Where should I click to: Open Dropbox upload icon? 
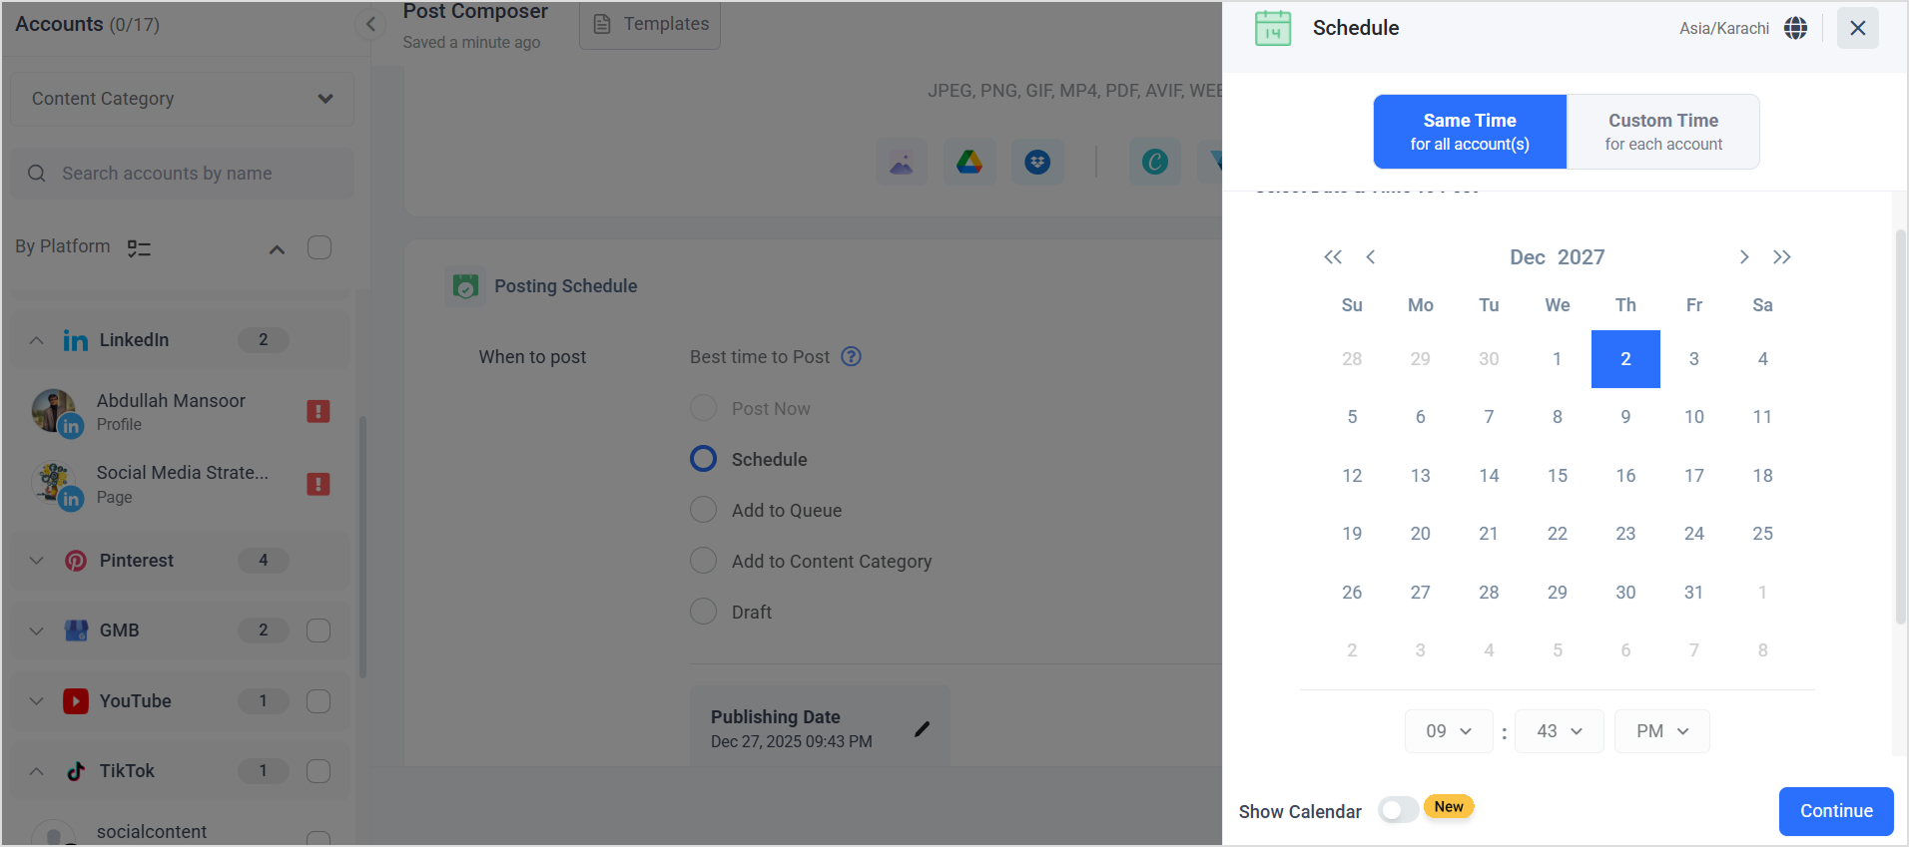pos(1037,162)
